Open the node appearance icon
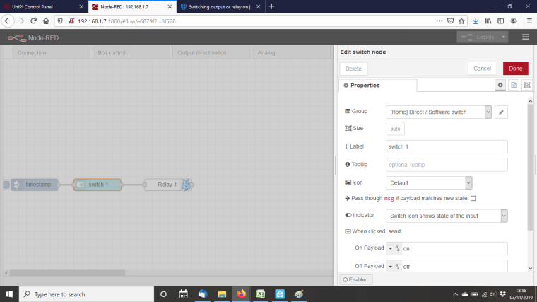This screenshot has width=537, height=302. click(527, 85)
